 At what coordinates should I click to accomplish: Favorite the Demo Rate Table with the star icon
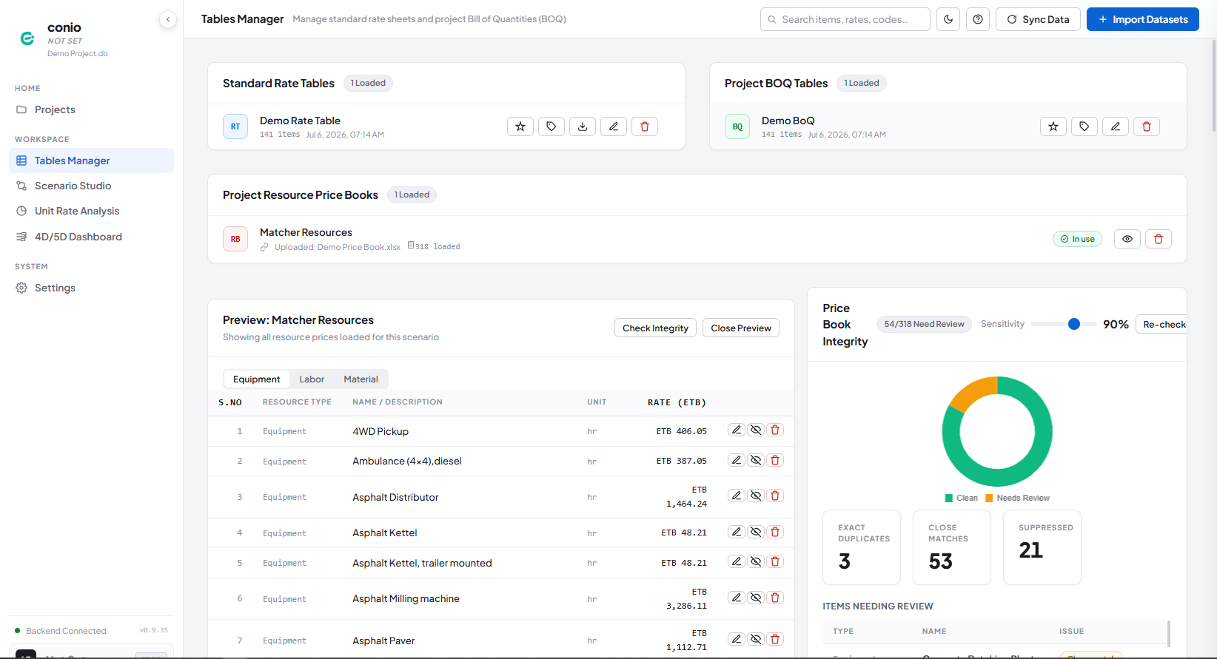click(520, 126)
